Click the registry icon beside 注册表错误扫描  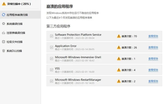(x=4, y=33)
